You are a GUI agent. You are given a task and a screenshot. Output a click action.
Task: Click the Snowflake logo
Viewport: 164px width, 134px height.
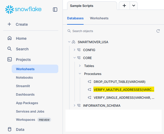tap(23, 10)
